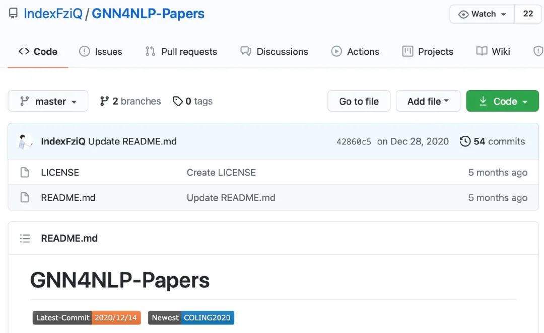Expand the Add file dropdown
The height and width of the screenshot is (333, 544).
click(x=428, y=101)
